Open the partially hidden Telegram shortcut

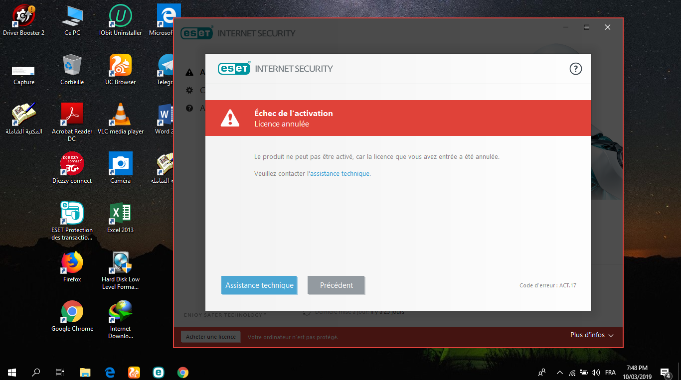pos(165,70)
